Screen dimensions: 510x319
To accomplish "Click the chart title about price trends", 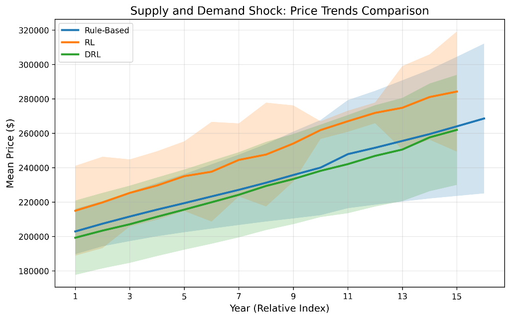I will (279, 11).
